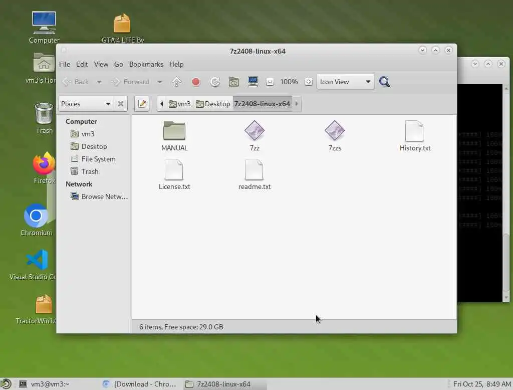
Task: Select Desktop in Places sidebar
Action: pyautogui.click(x=94, y=146)
